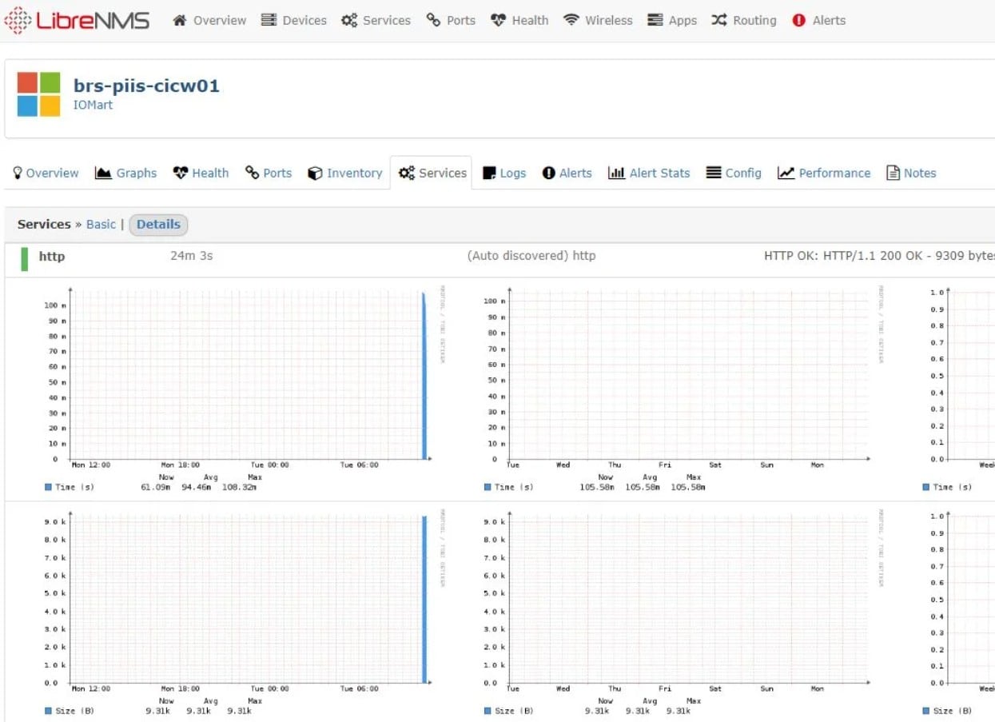Click the green http status indicator
995x722 pixels.
click(24, 259)
